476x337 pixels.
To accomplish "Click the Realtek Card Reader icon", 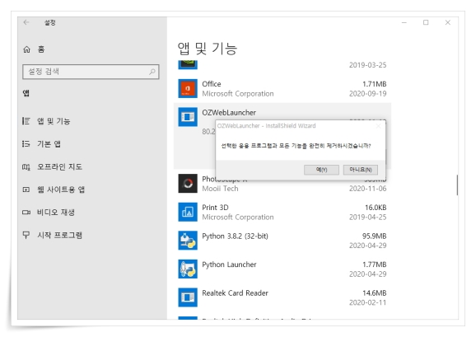I will coord(188,297).
